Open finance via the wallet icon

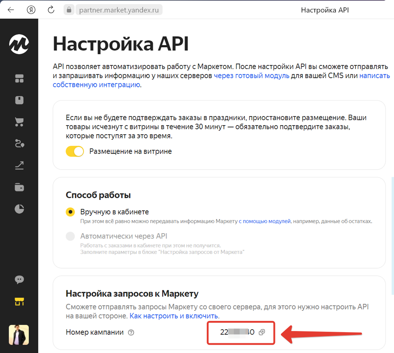click(x=19, y=187)
